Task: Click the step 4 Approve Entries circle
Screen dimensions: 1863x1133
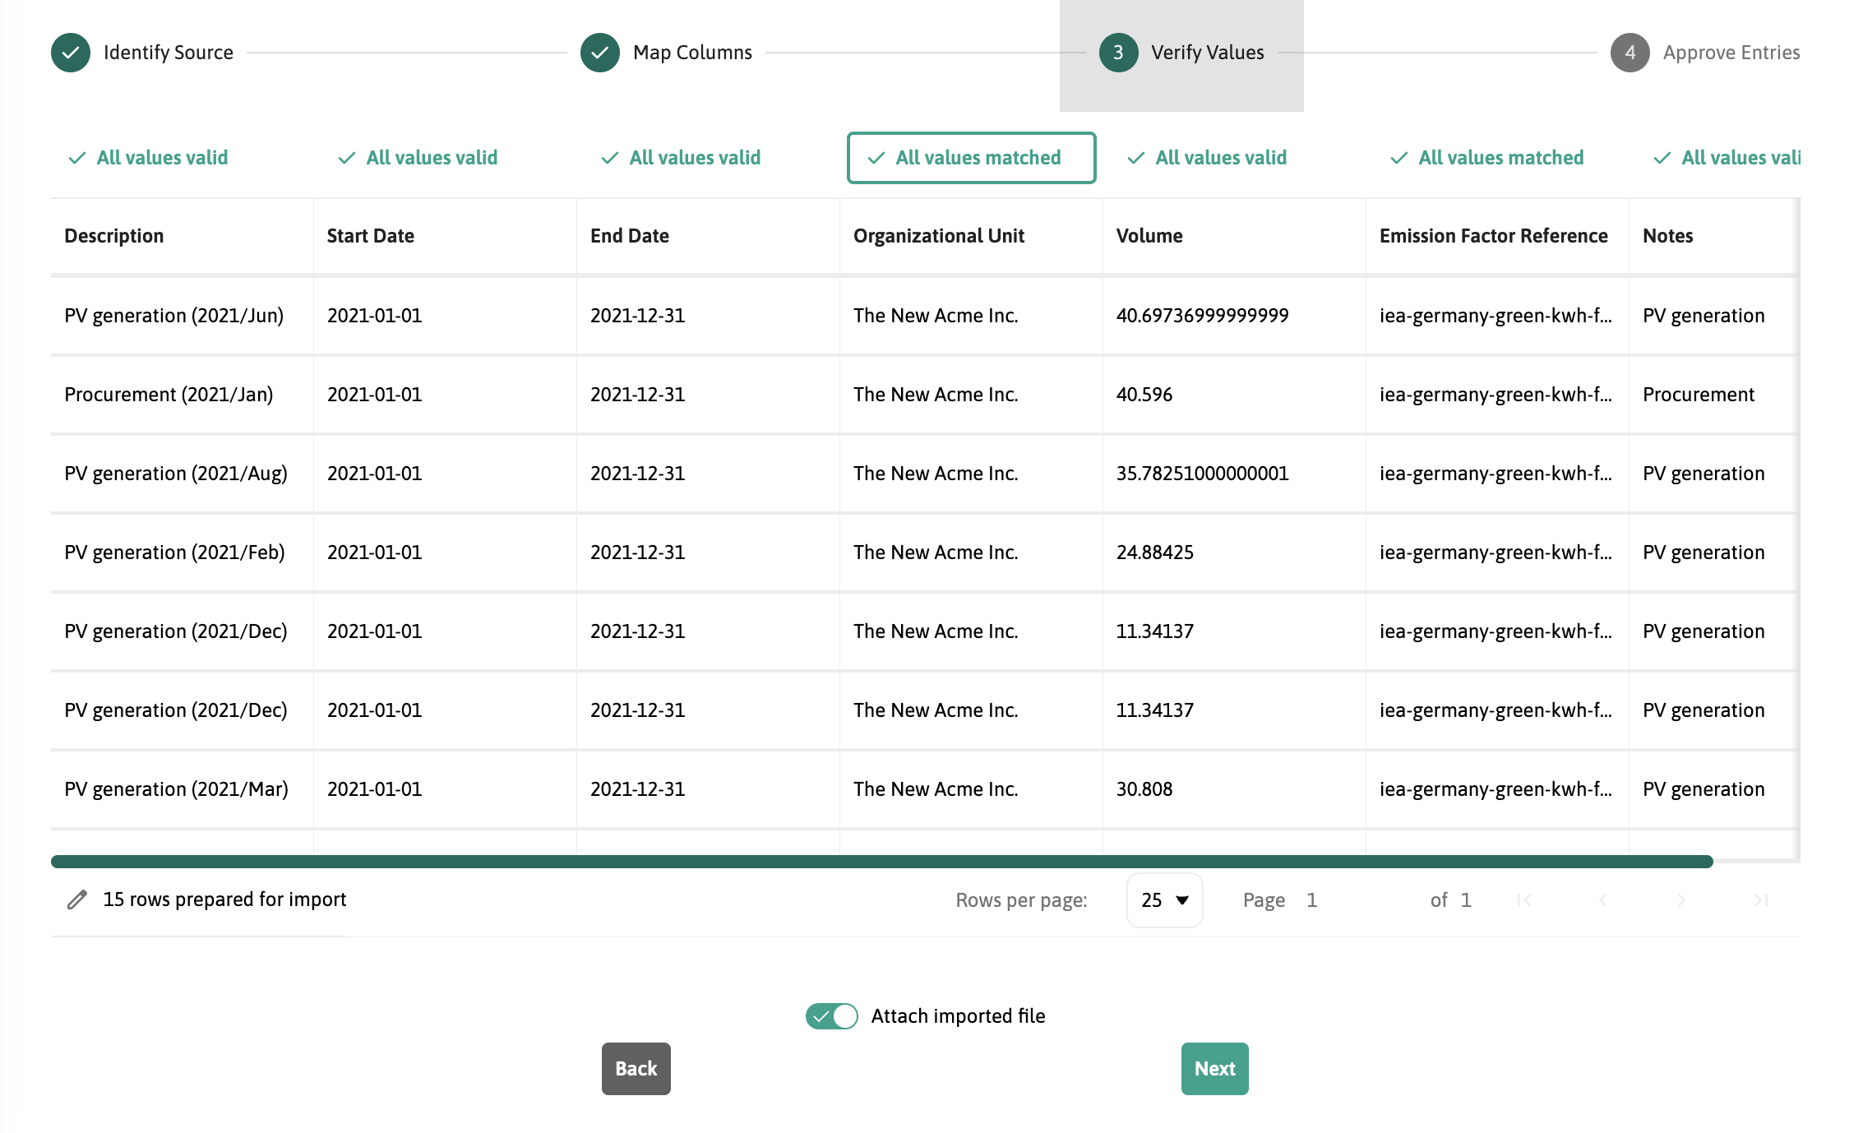Action: 1630,53
